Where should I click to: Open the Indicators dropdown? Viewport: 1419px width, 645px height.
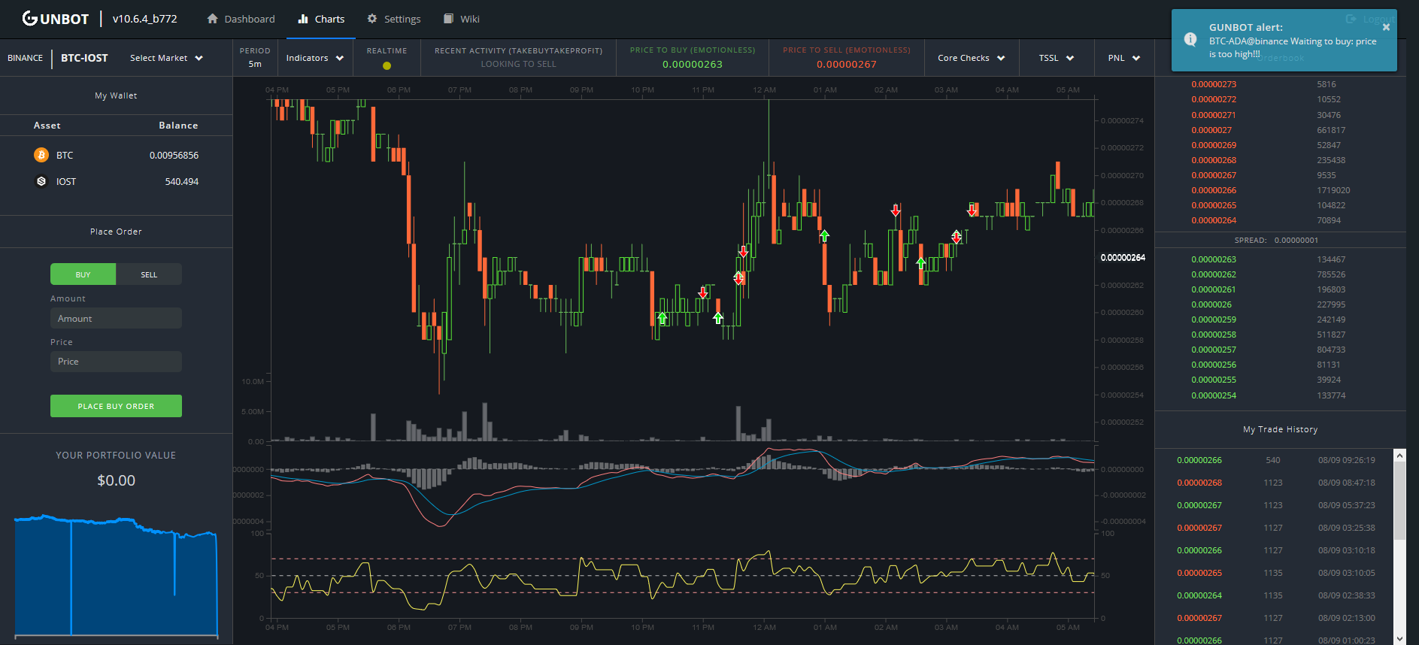point(314,58)
